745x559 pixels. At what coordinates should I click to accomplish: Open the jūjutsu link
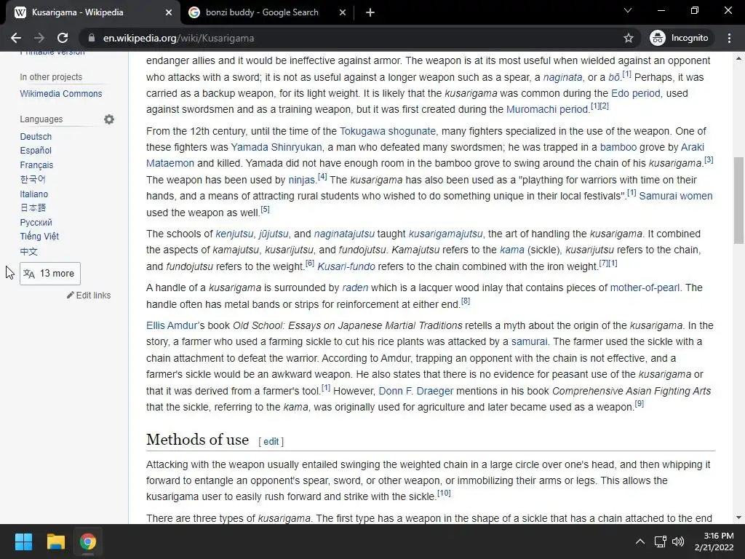(x=274, y=234)
